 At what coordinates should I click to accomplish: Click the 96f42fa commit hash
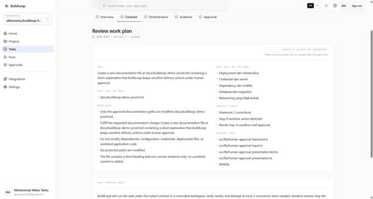click(x=224, y=164)
